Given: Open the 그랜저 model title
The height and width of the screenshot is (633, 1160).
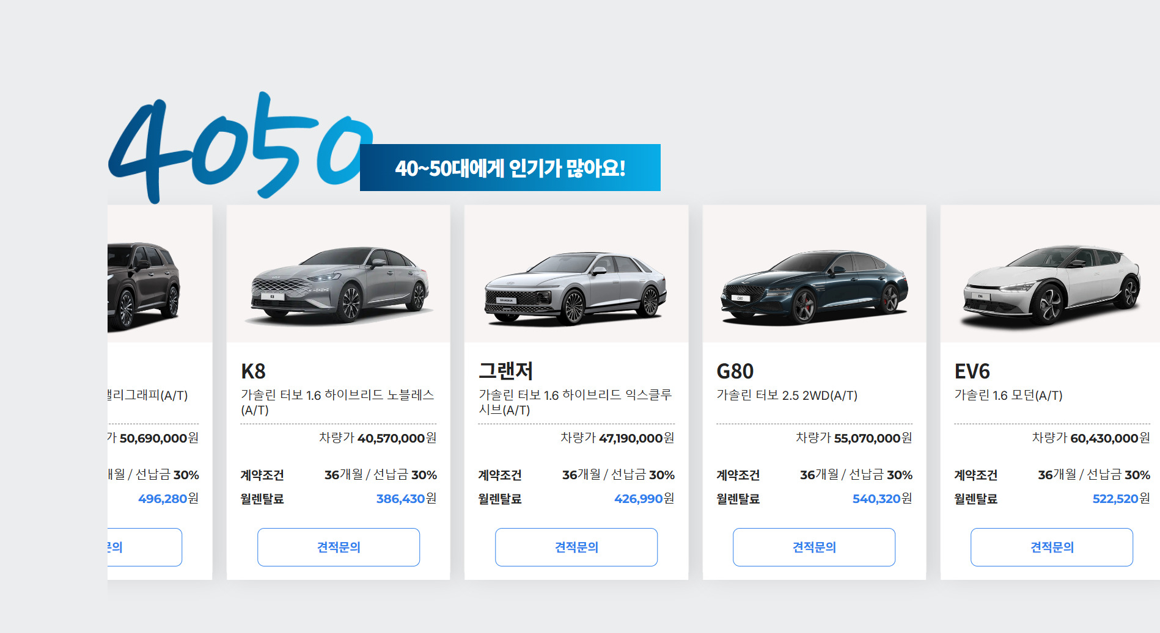Looking at the screenshot, I should click(506, 371).
